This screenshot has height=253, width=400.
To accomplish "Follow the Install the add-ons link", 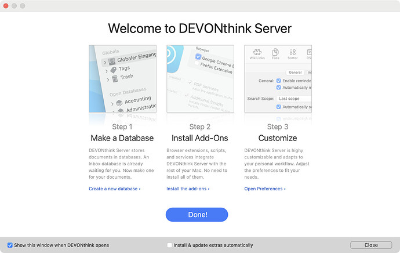I will 188,189.
